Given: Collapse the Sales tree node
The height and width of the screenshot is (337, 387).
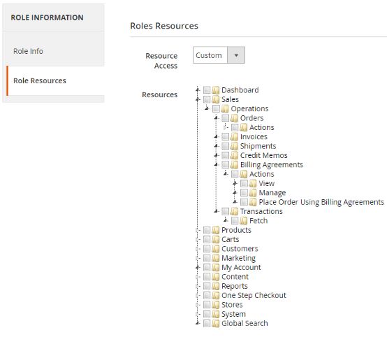Looking at the screenshot, I should 197,99.
